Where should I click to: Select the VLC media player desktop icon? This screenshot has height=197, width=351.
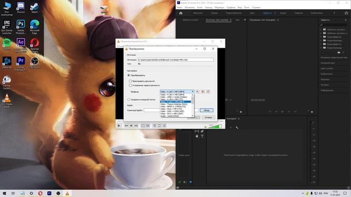7,101
